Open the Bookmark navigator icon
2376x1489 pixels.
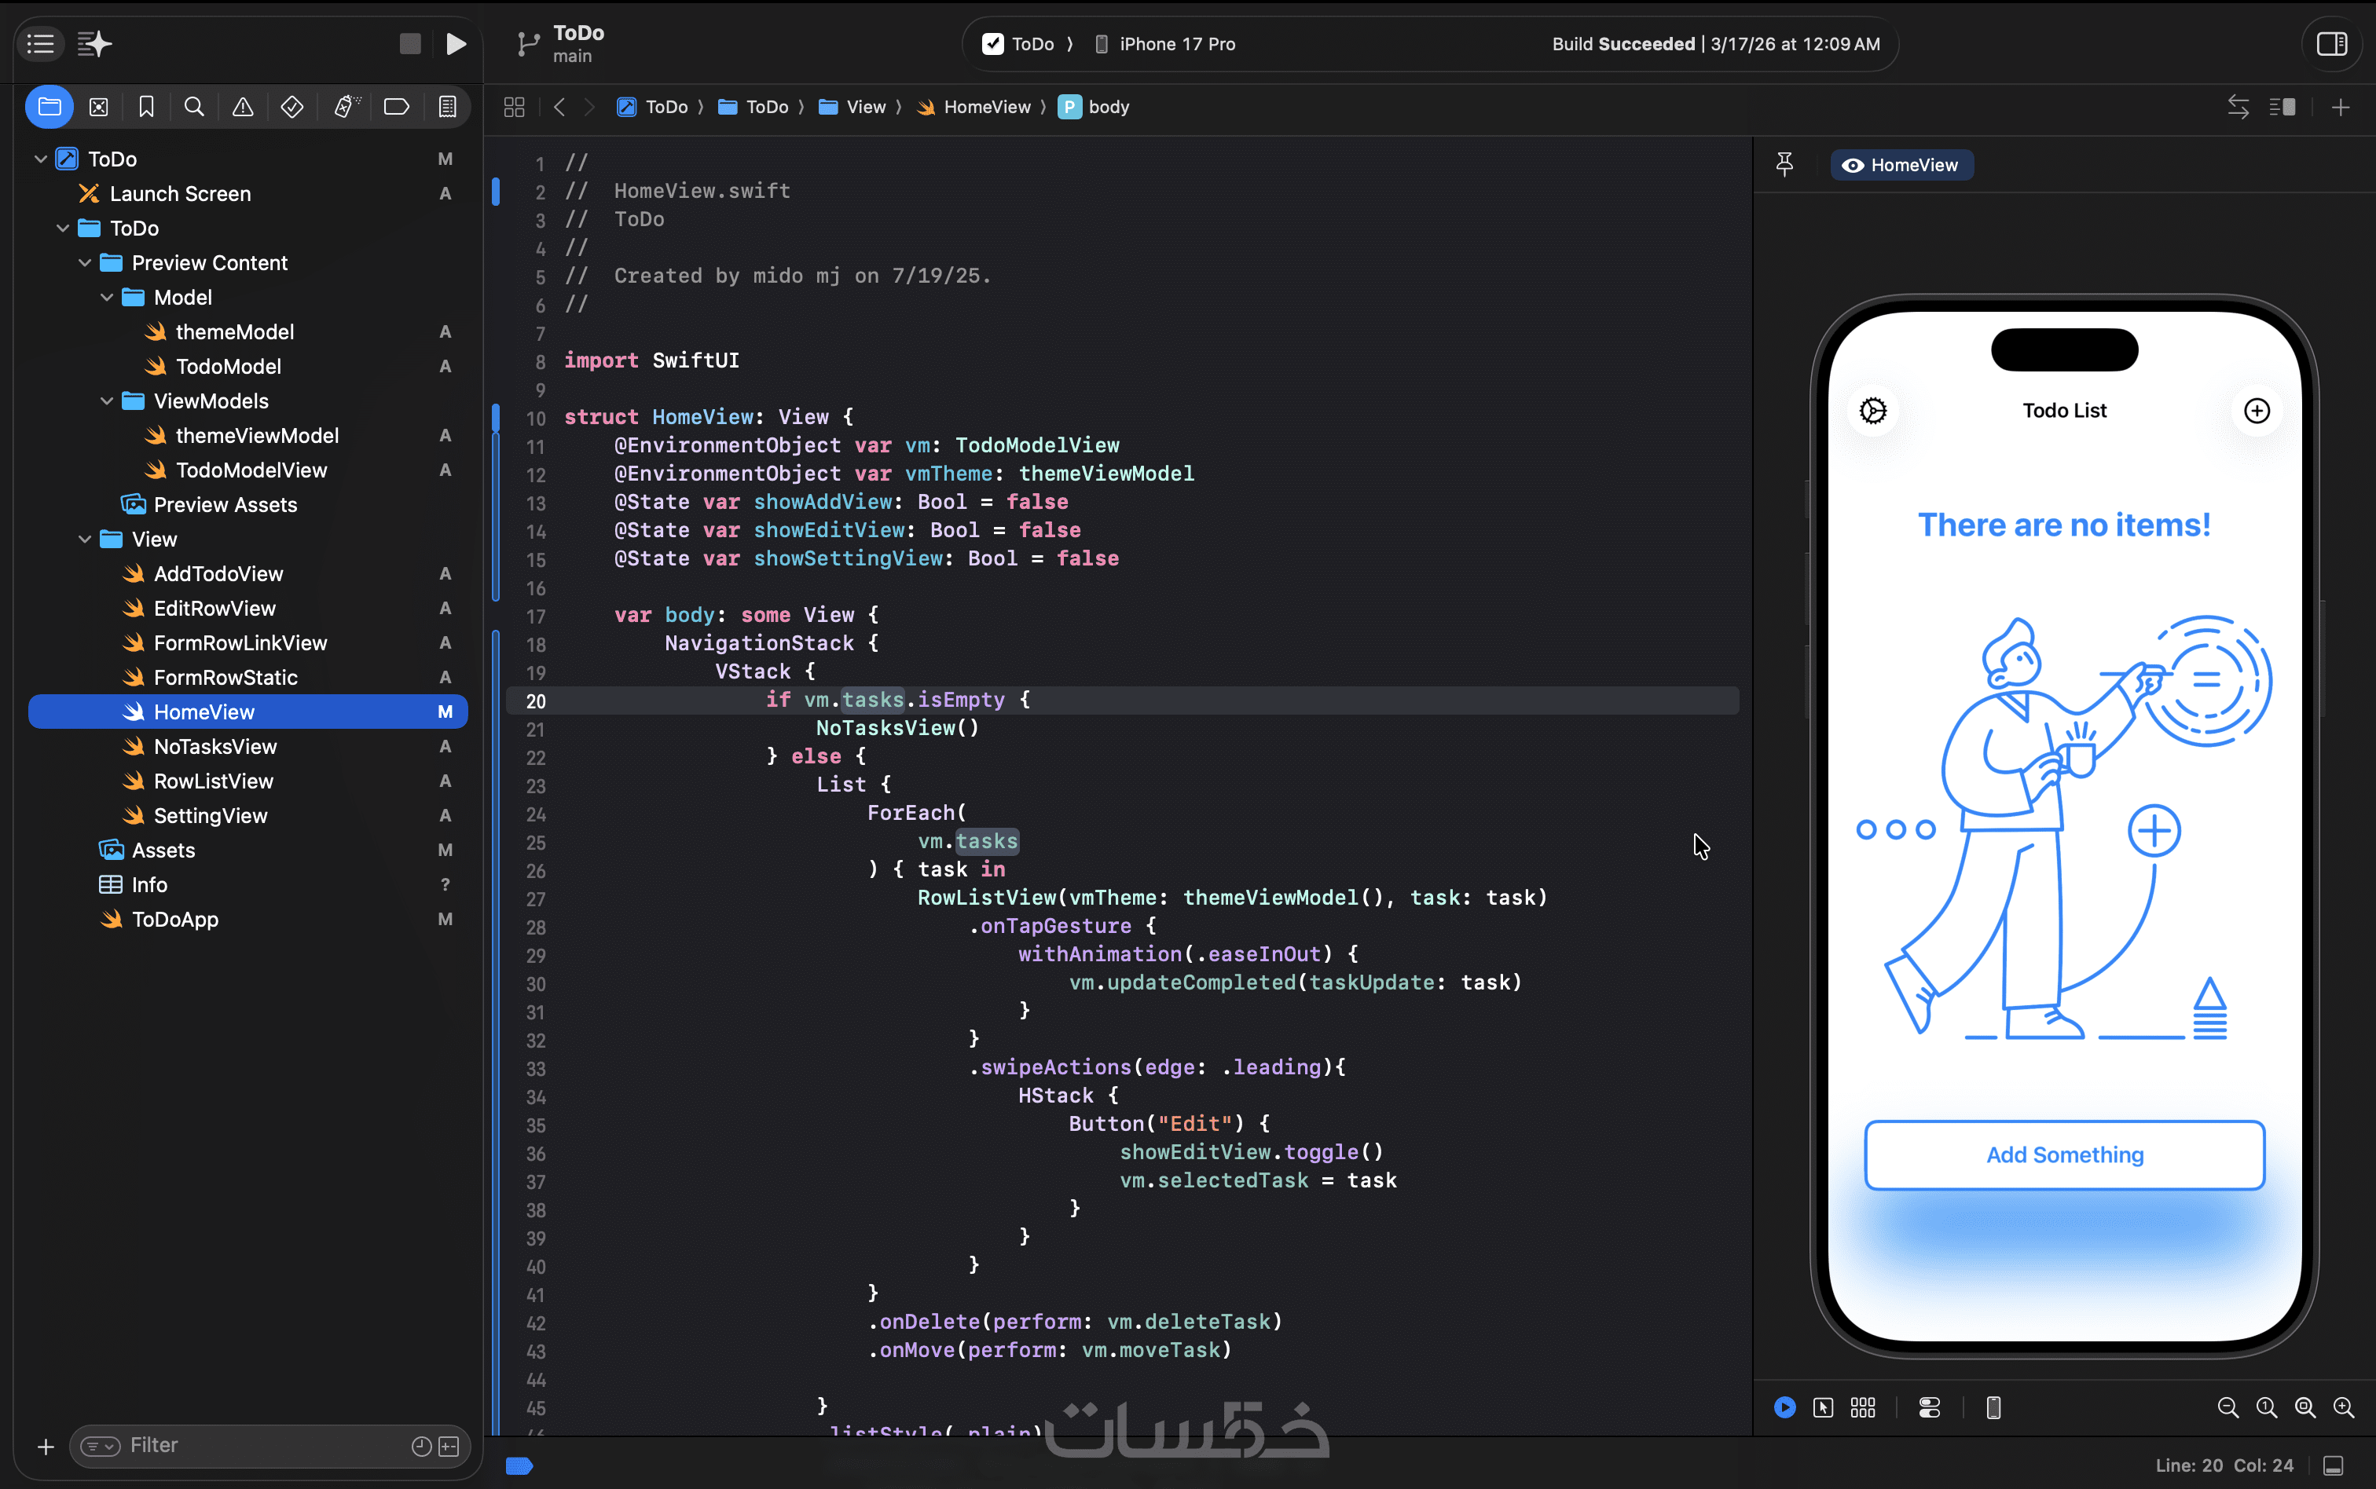point(146,106)
